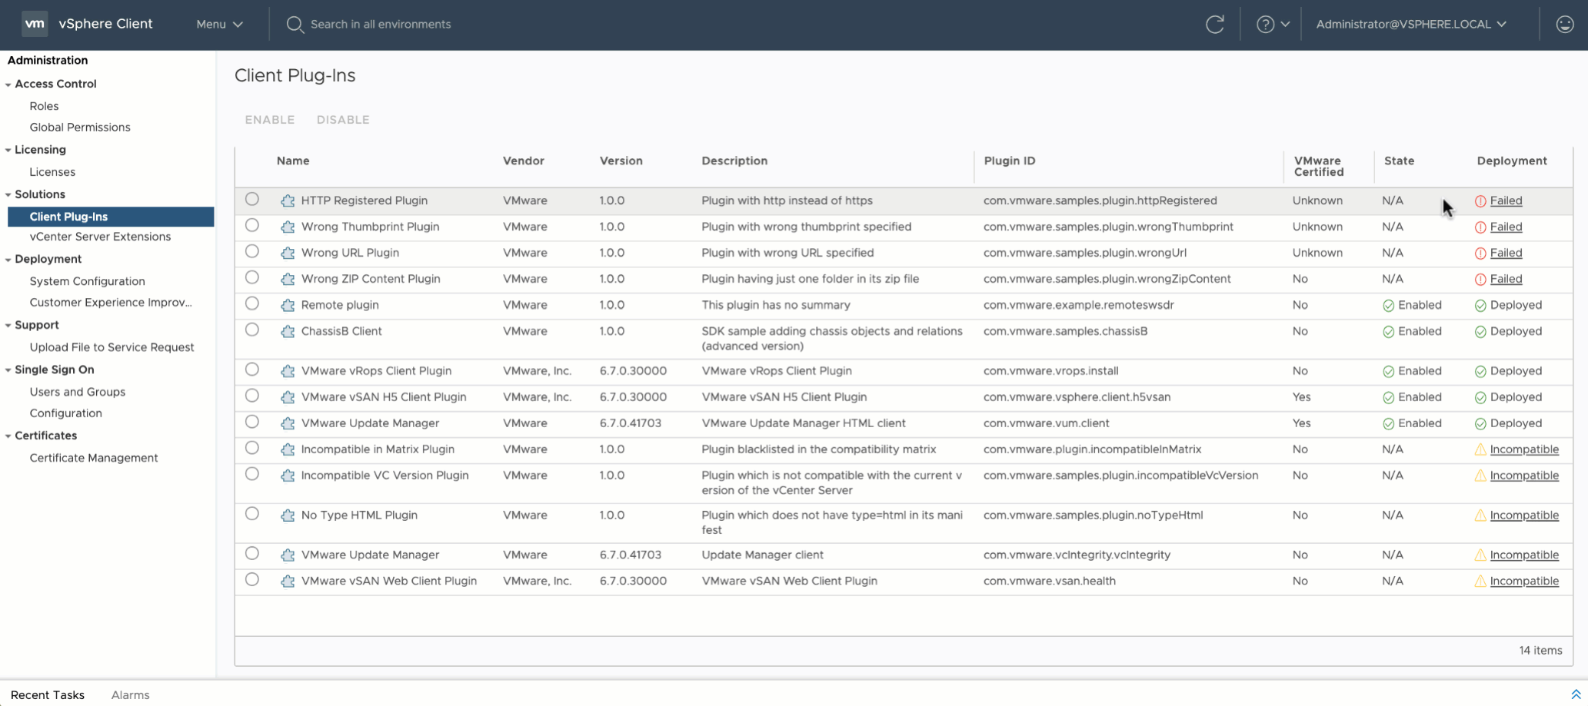This screenshot has height=706, width=1588.
Task: Click the warning icon for No Type HTML Plugin
Action: (x=1480, y=515)
